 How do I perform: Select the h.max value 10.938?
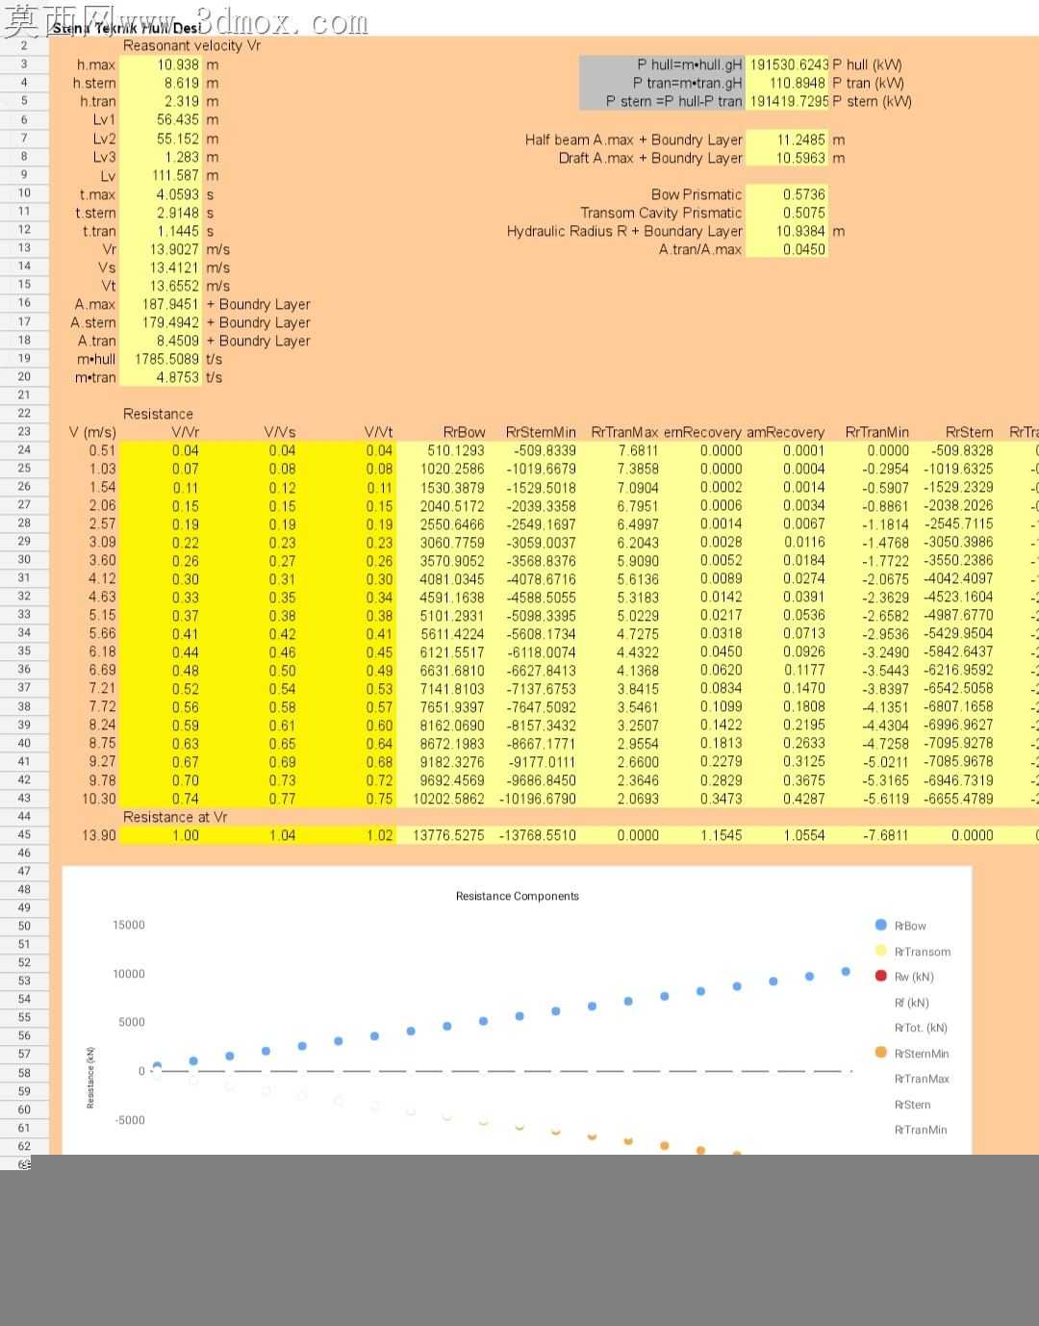pyautogui.click(x=178, y=64)
